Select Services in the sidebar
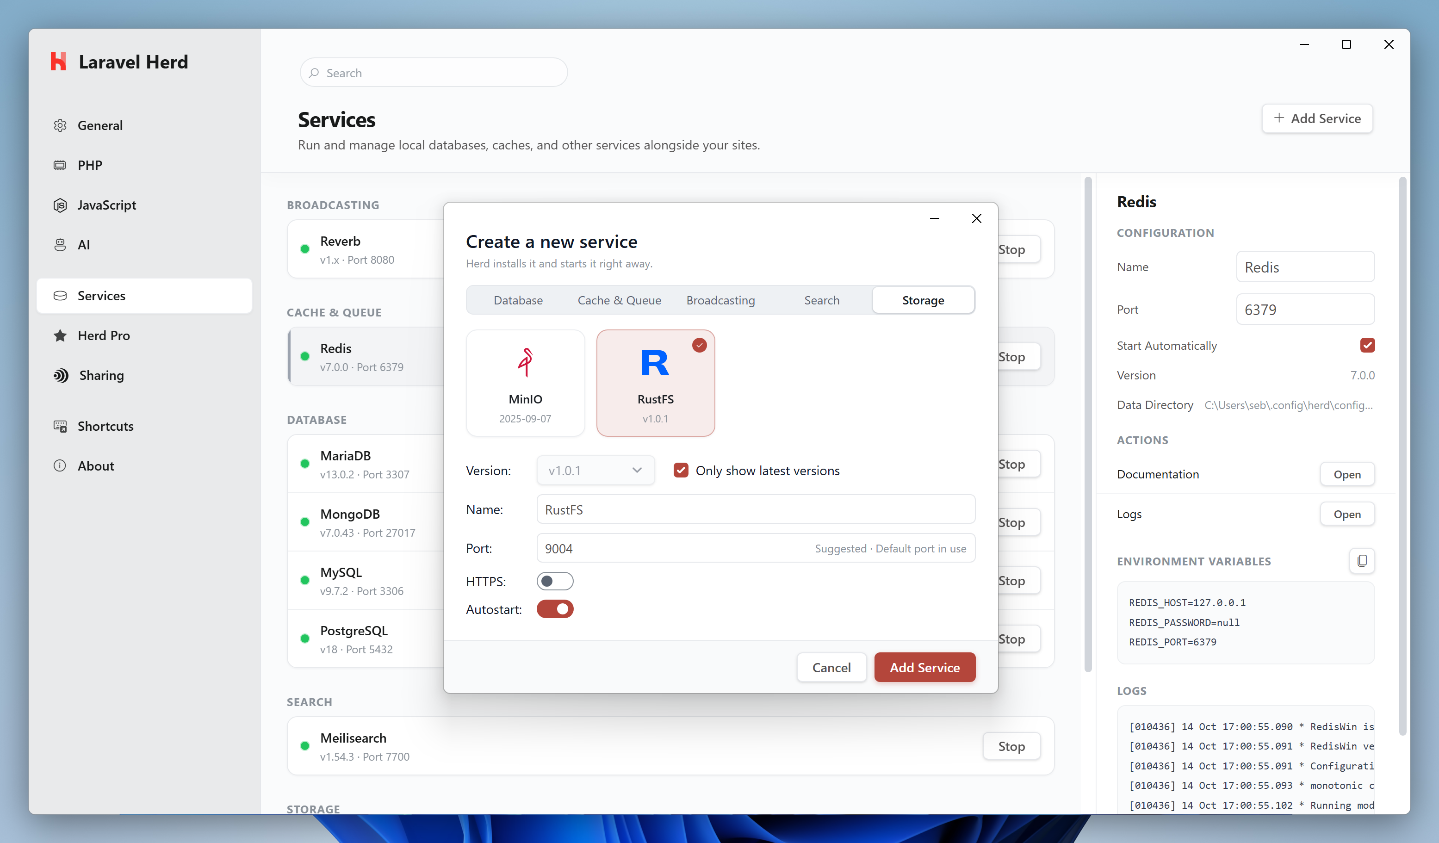This screenshot has width=1439, height=843. (144, 295)
